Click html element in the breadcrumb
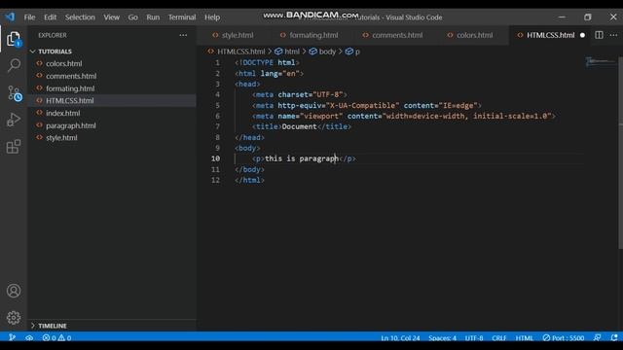 coord(292,52)
